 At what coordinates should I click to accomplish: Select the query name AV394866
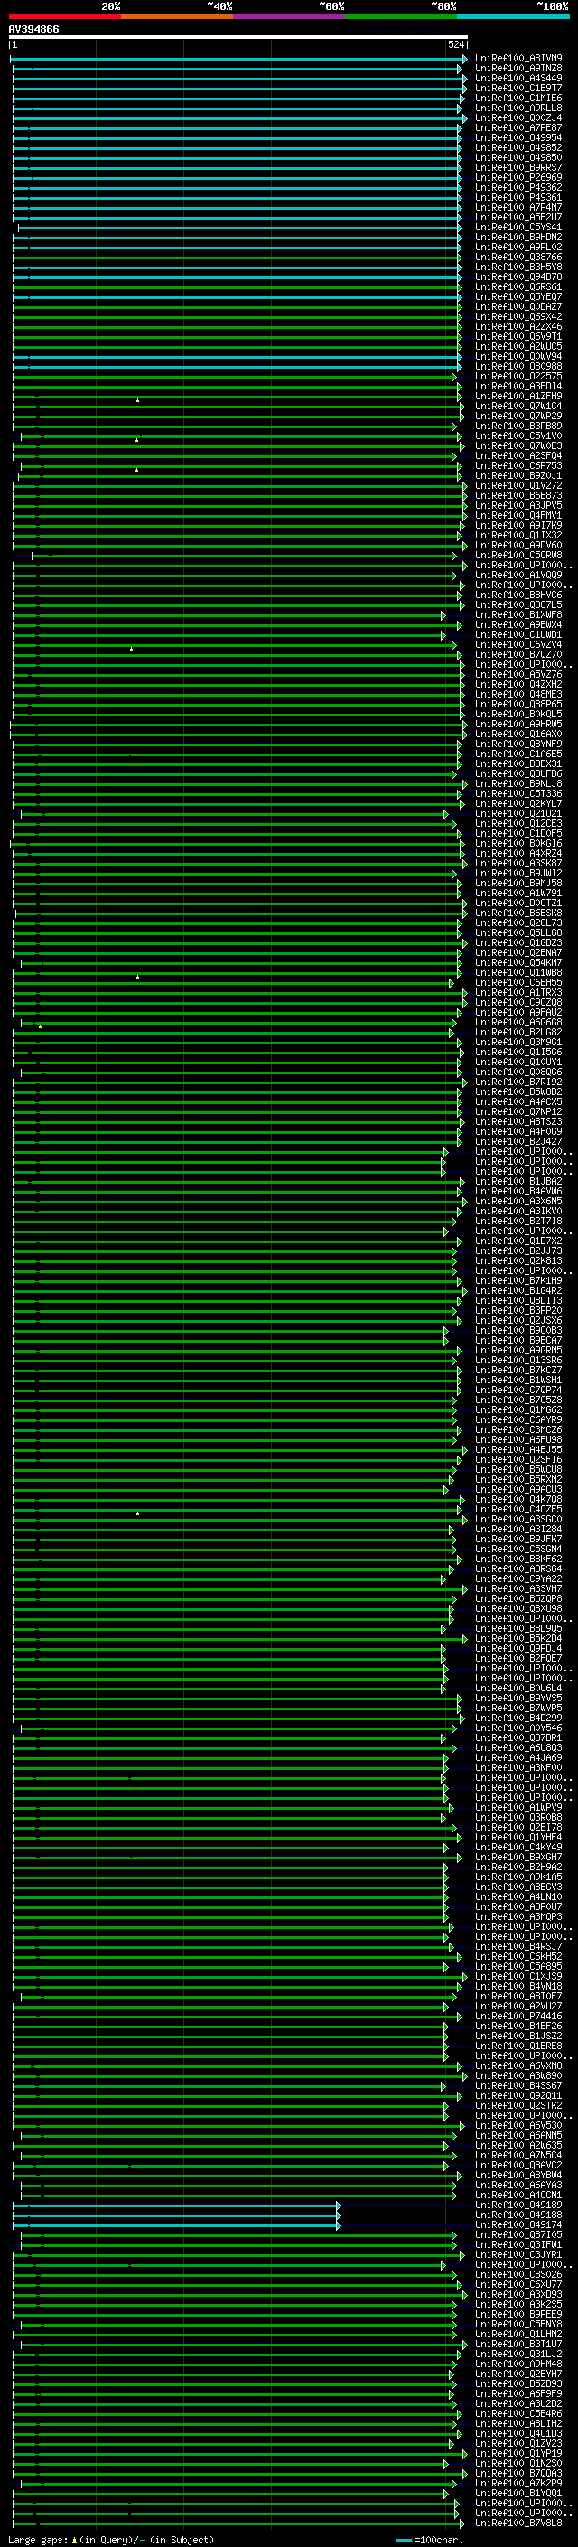[33, 30]
